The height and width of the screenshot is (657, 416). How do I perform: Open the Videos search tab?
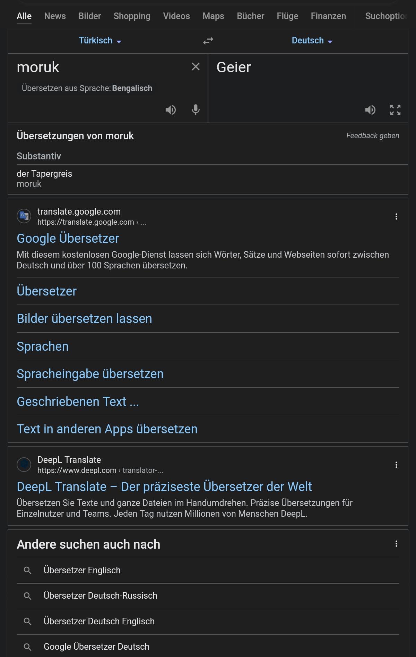pos(176,16)
